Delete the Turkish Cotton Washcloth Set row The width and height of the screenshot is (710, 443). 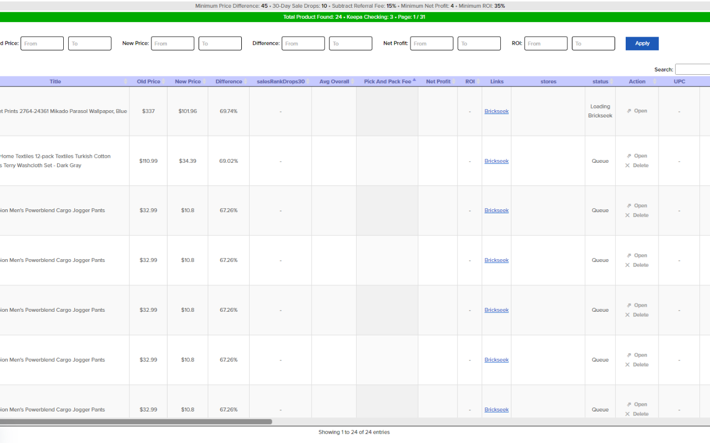coord(637,165)
